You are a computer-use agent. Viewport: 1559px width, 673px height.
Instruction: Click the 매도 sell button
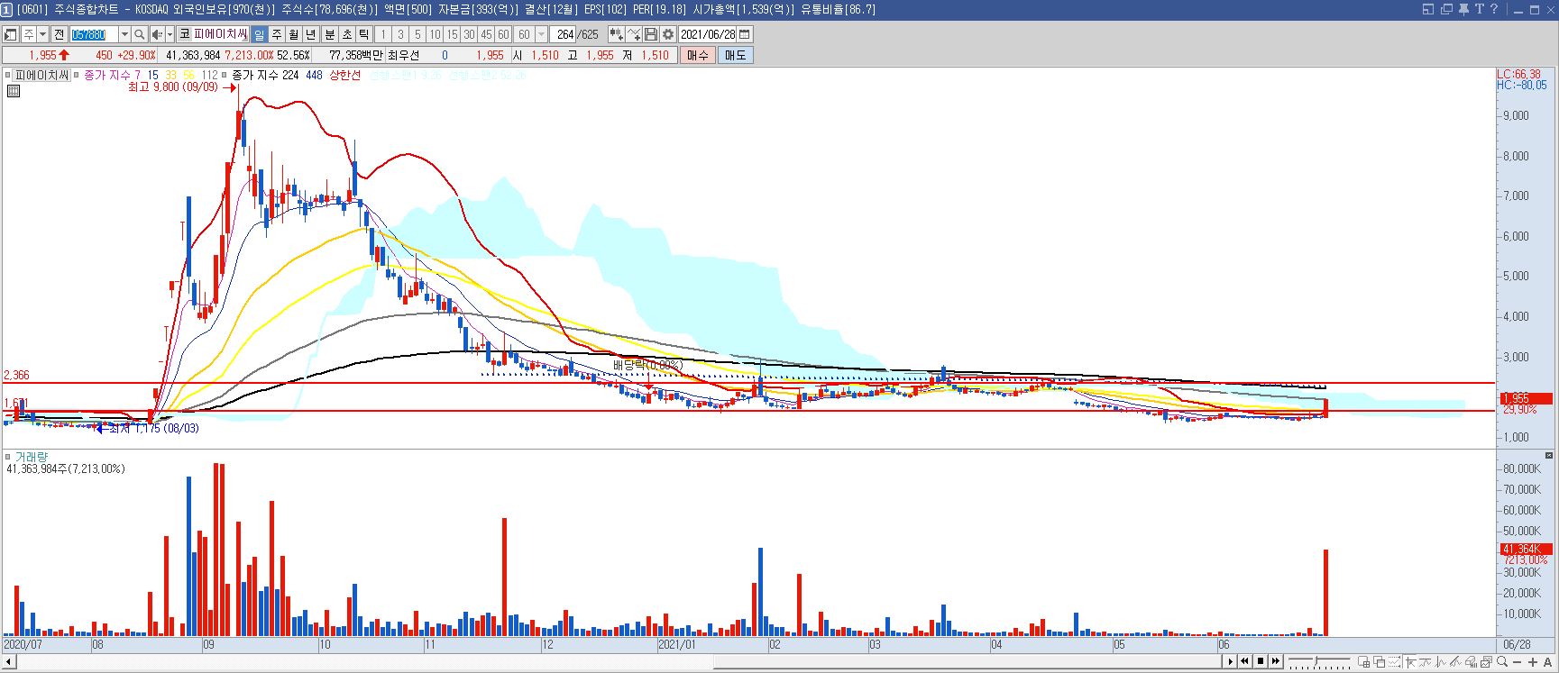point(736,55)
